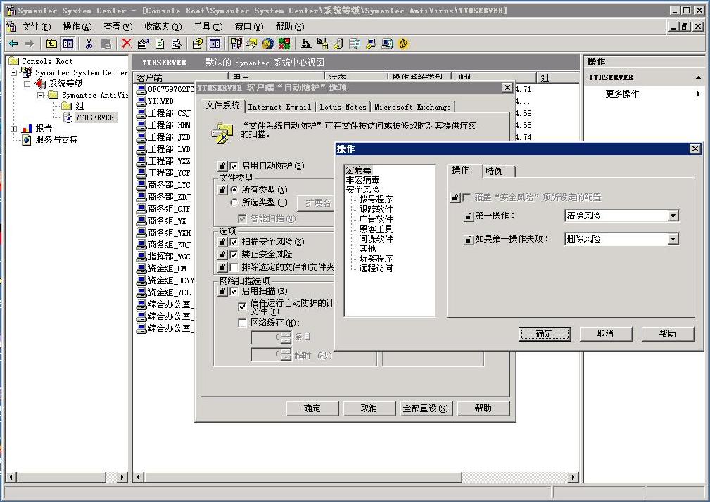The width and height of the screenshot is (710, 502).
Task: Click 取消 in the 操作 dialog
Action: click(605, 334)
